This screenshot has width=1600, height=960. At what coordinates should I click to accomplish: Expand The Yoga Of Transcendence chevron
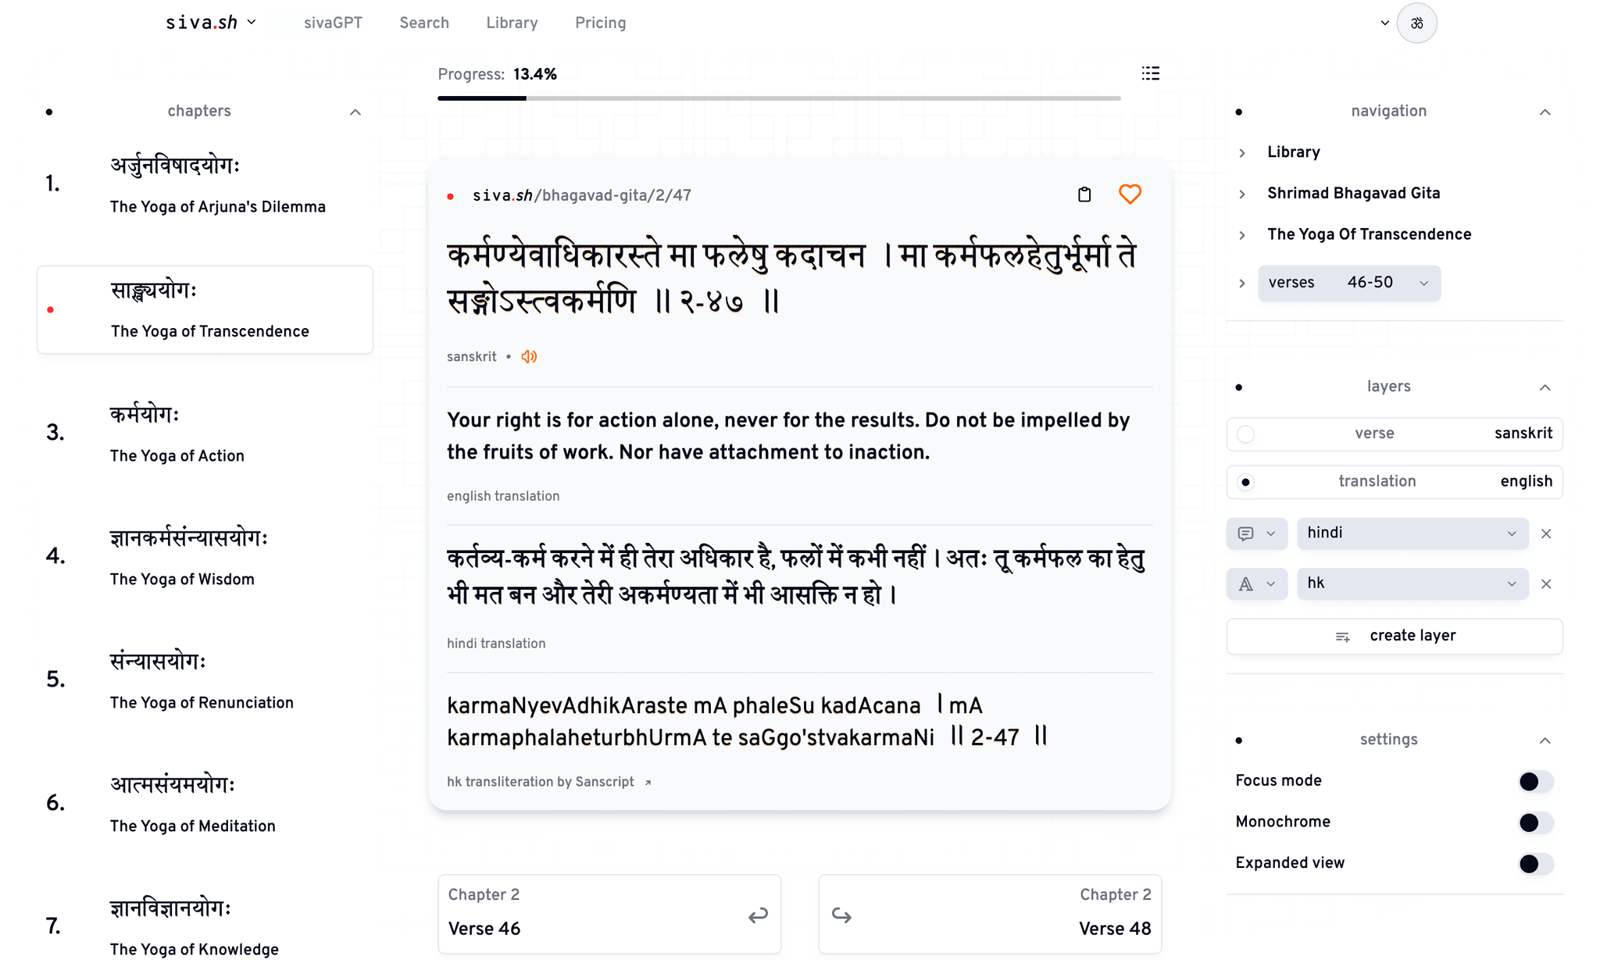coord(1242,235)
